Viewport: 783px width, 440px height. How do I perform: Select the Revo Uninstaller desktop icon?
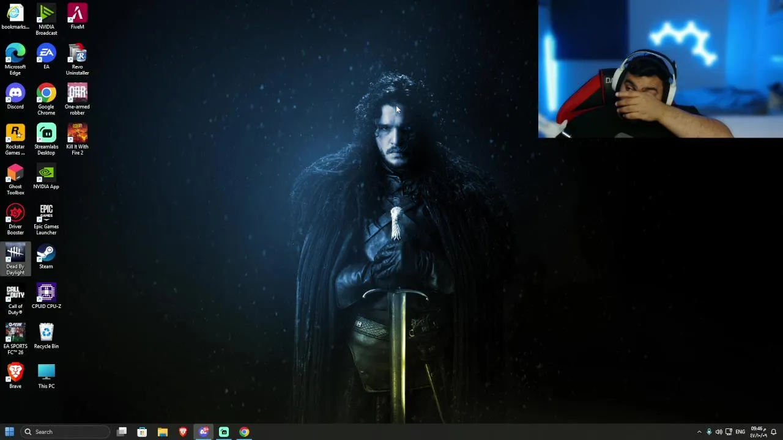(77, 59)
